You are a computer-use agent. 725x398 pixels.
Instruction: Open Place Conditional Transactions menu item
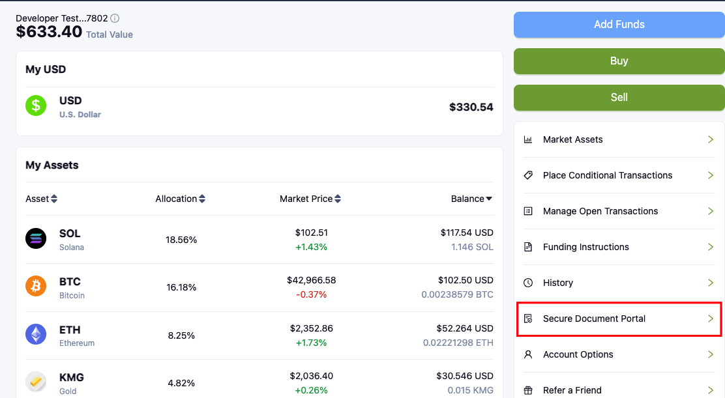(x=607, y=175)
